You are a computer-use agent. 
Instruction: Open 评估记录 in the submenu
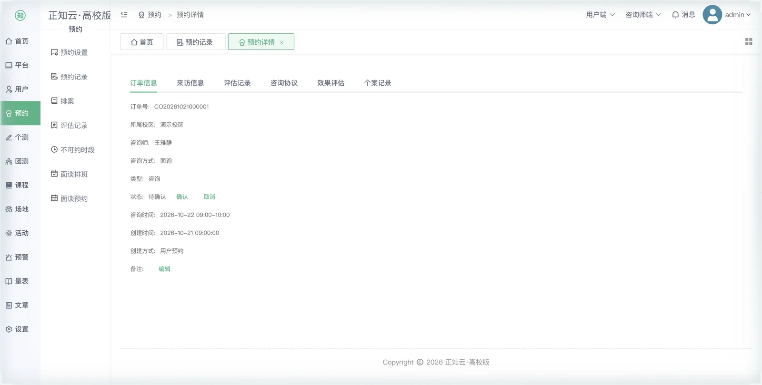point(69,126)
